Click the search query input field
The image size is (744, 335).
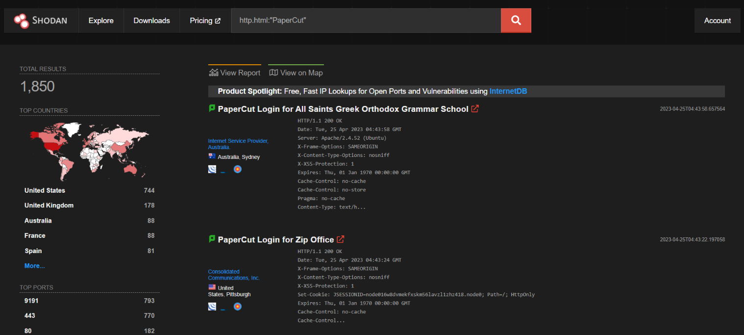click(366, 21)
